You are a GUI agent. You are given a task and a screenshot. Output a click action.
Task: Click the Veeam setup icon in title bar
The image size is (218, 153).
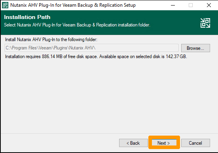5,5
